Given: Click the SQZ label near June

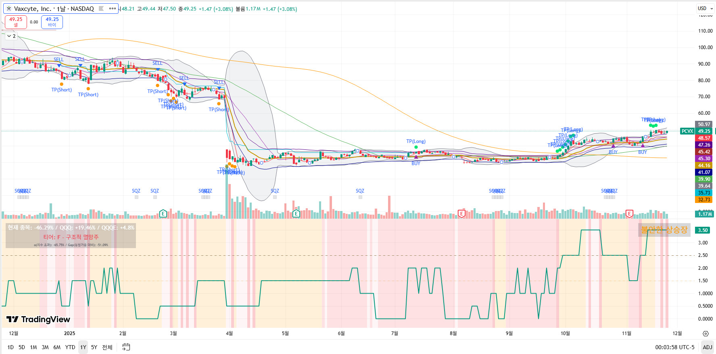Looking at the screenshot, I should click(360, 191).
